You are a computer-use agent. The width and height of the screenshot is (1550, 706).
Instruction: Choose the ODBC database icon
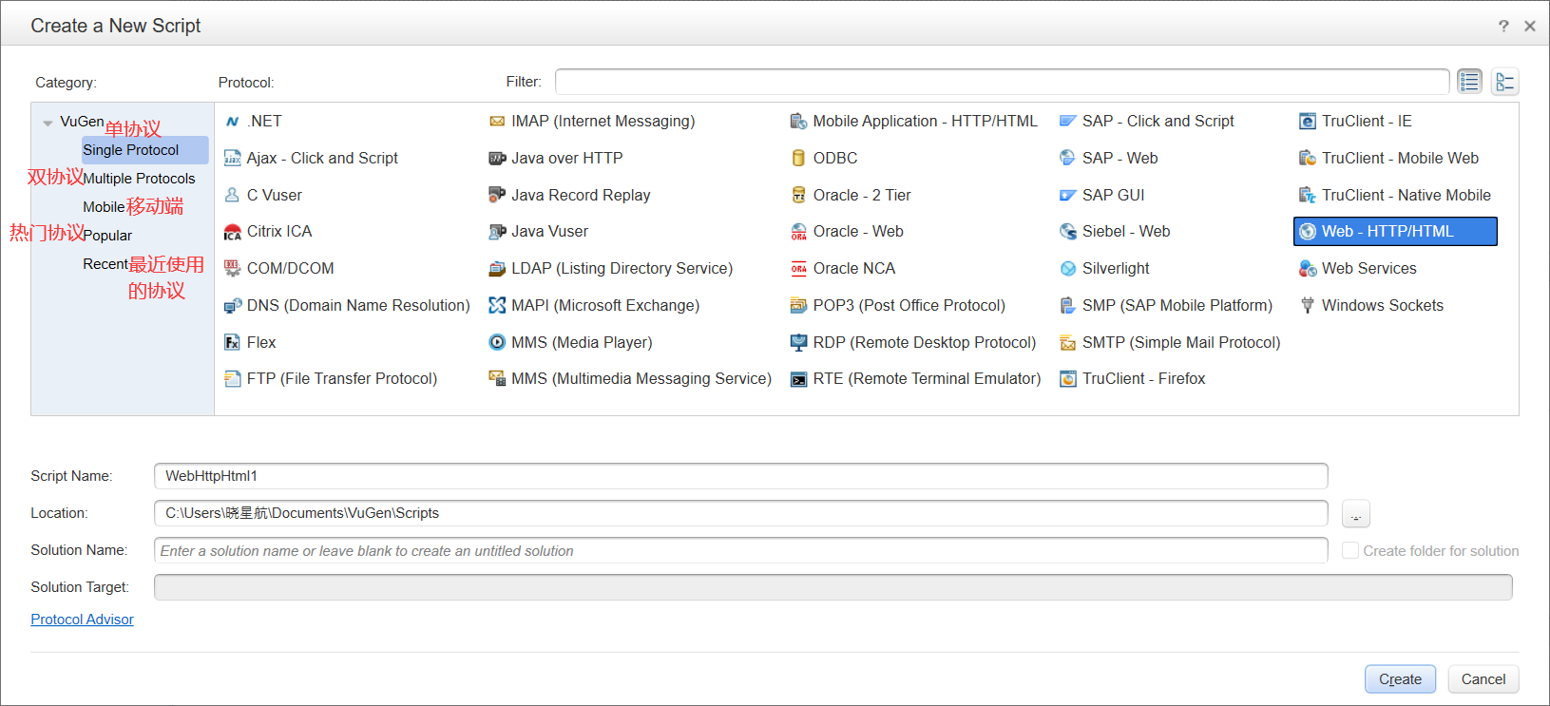(x=798, y=159)
